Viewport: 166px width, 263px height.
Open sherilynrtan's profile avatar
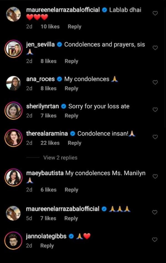[x=13, y=111]
